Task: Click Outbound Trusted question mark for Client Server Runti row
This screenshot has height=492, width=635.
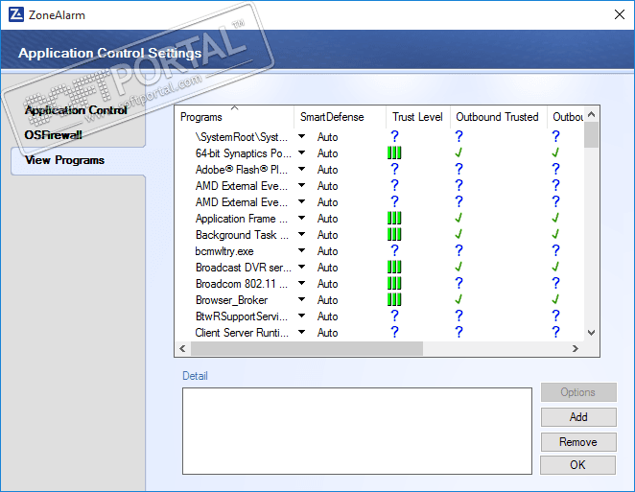Action: pos(459,332)
